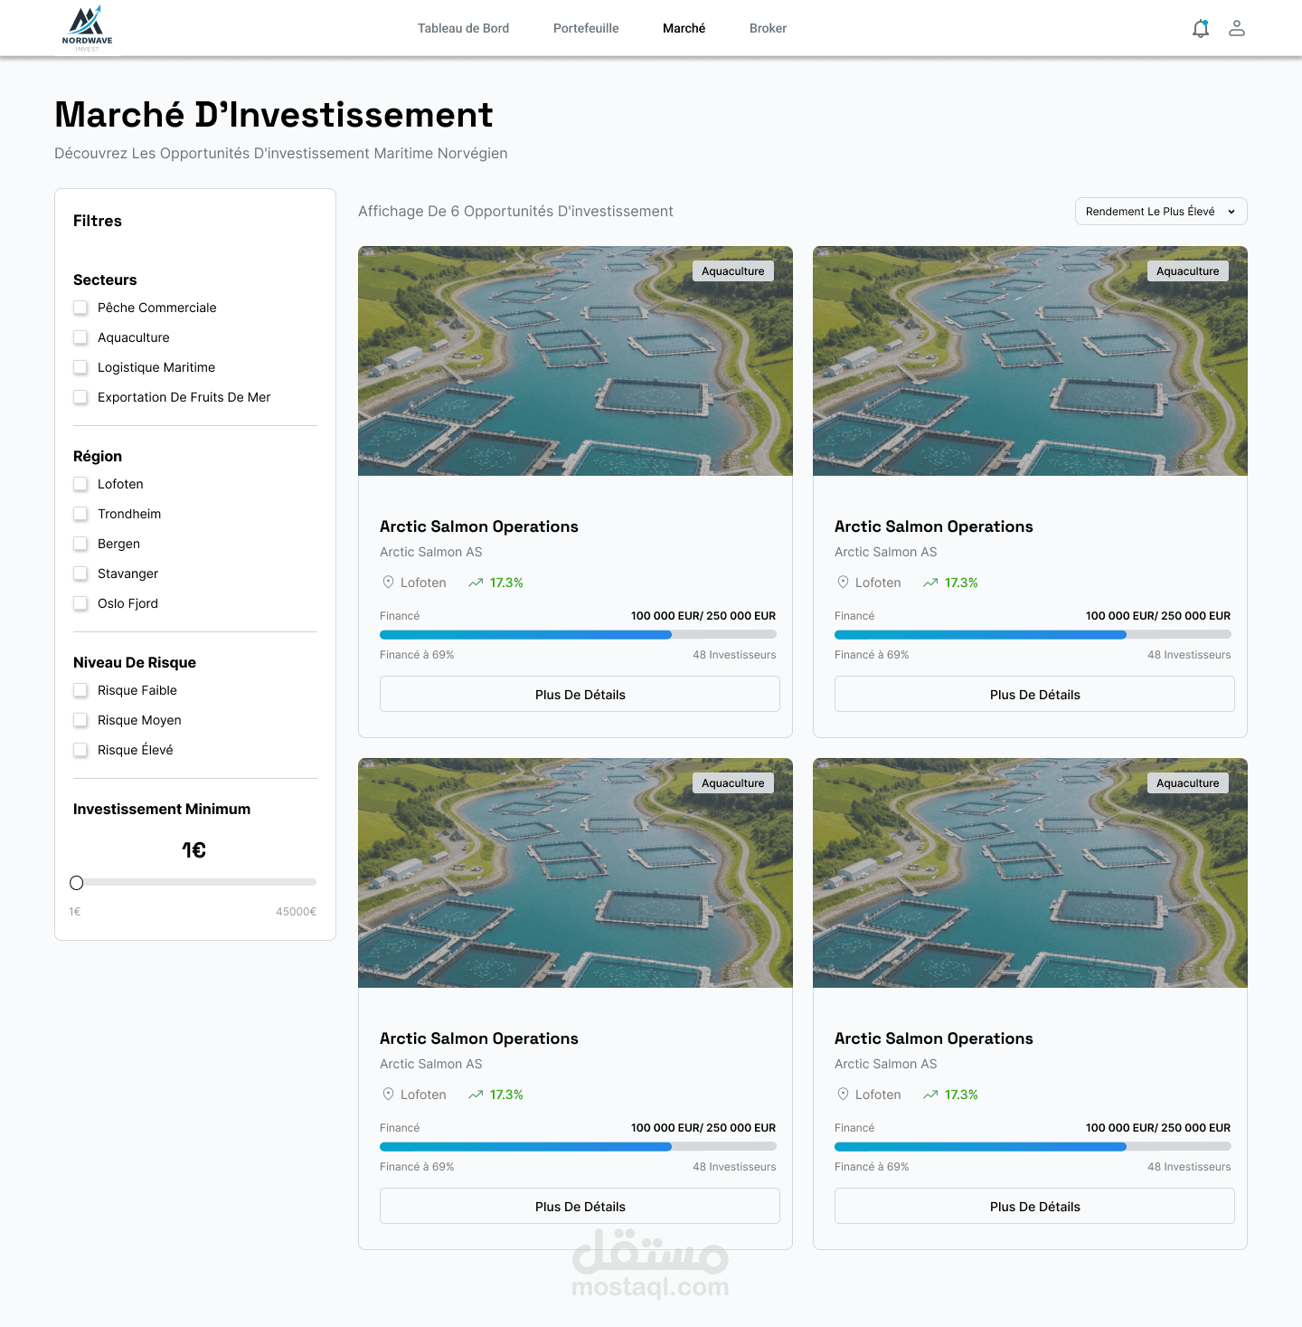1302x1327 pixels.
Task: Click location pin icon in top-right card
Action: click(843, 583)
